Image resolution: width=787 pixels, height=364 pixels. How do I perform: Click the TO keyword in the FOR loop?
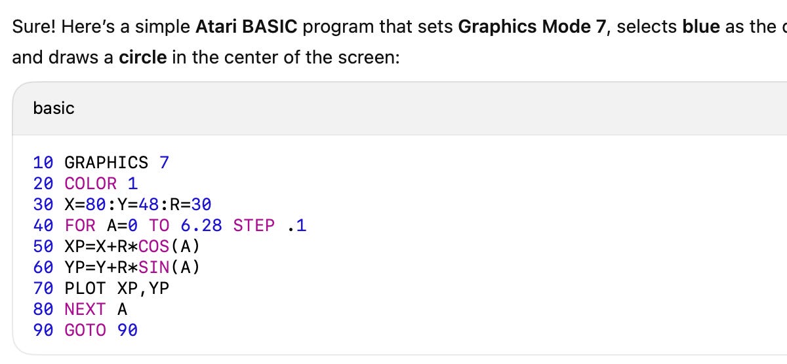pyautogui.click(x=159, y=226)
